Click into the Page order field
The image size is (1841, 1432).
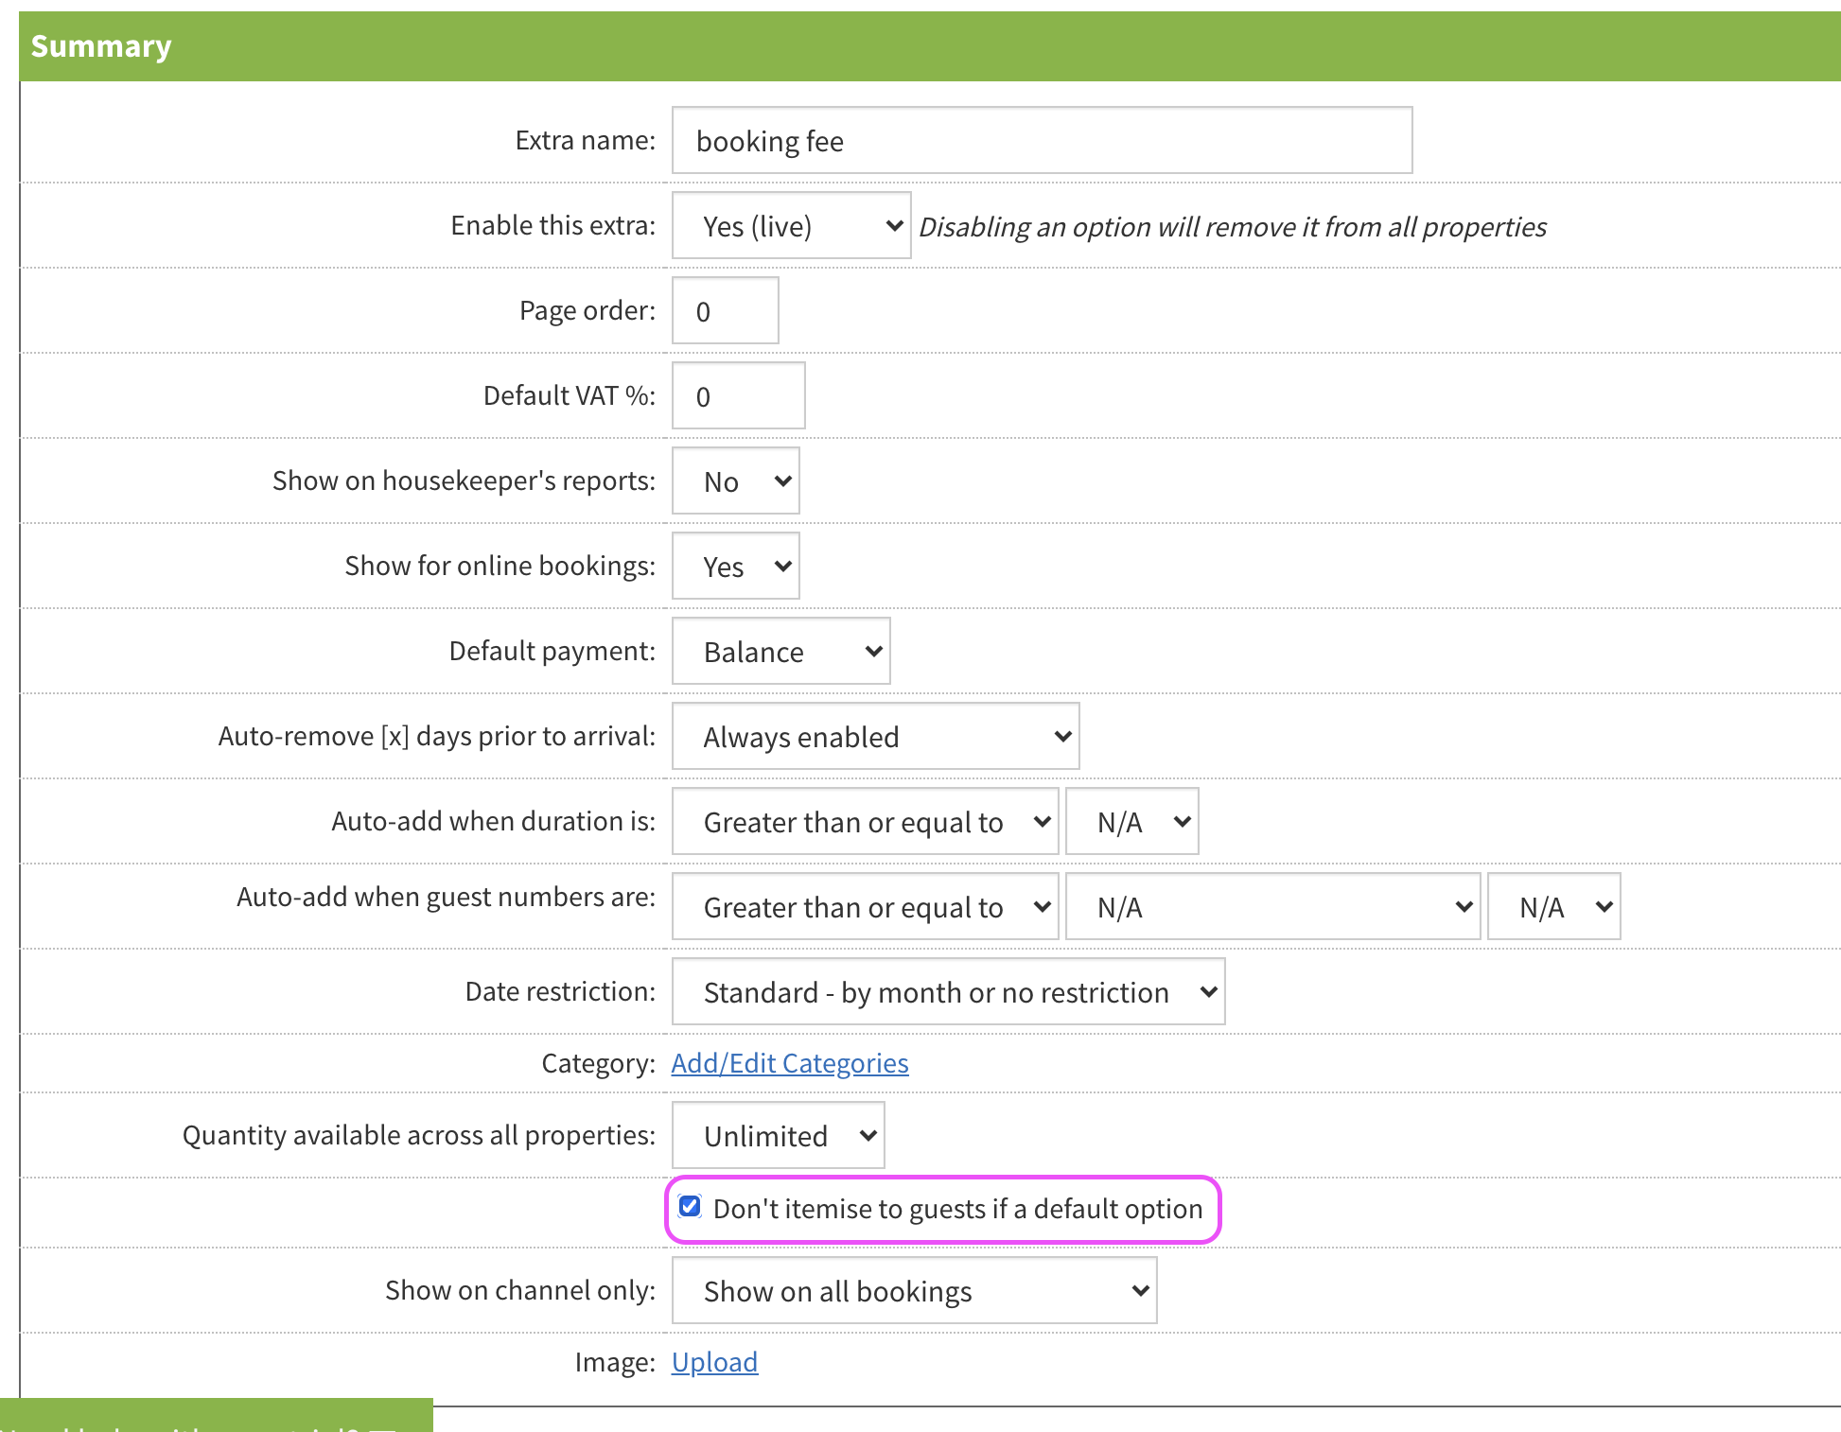725,311
